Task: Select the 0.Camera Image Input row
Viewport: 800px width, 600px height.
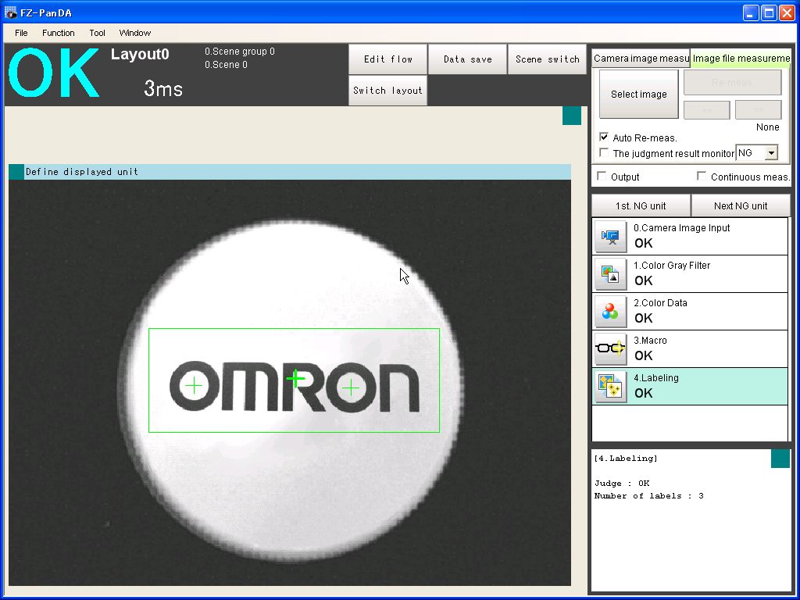Action: 690,236
